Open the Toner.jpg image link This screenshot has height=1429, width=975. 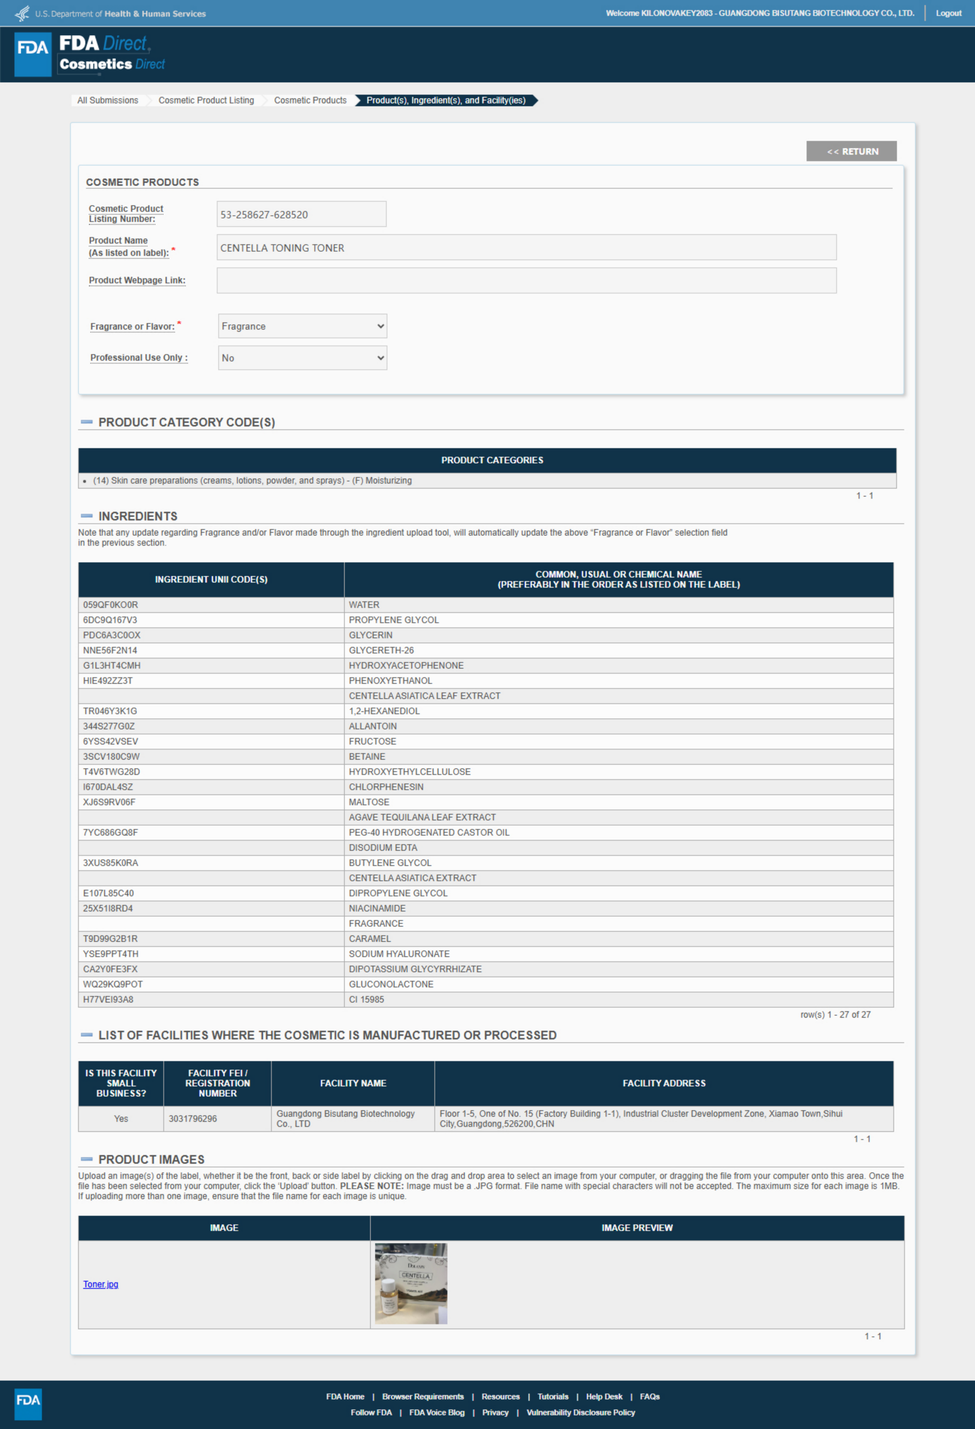pos(100,1284)
